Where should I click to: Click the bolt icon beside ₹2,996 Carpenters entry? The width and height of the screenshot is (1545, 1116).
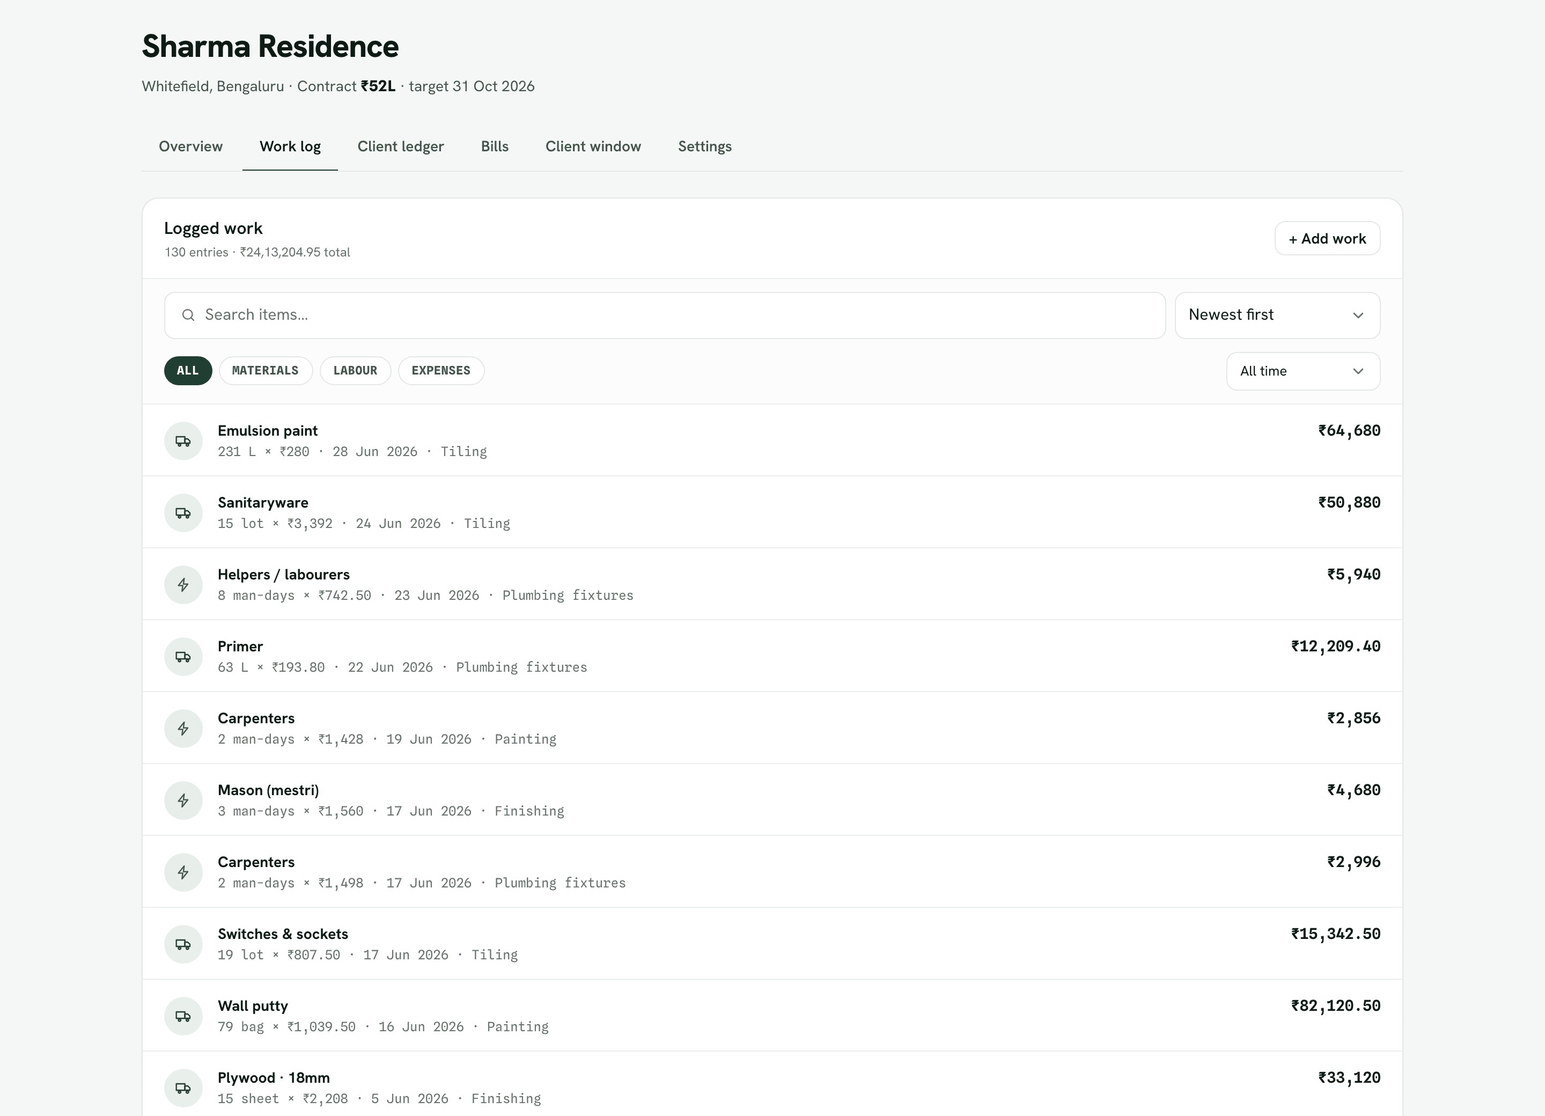pos(183,872)
